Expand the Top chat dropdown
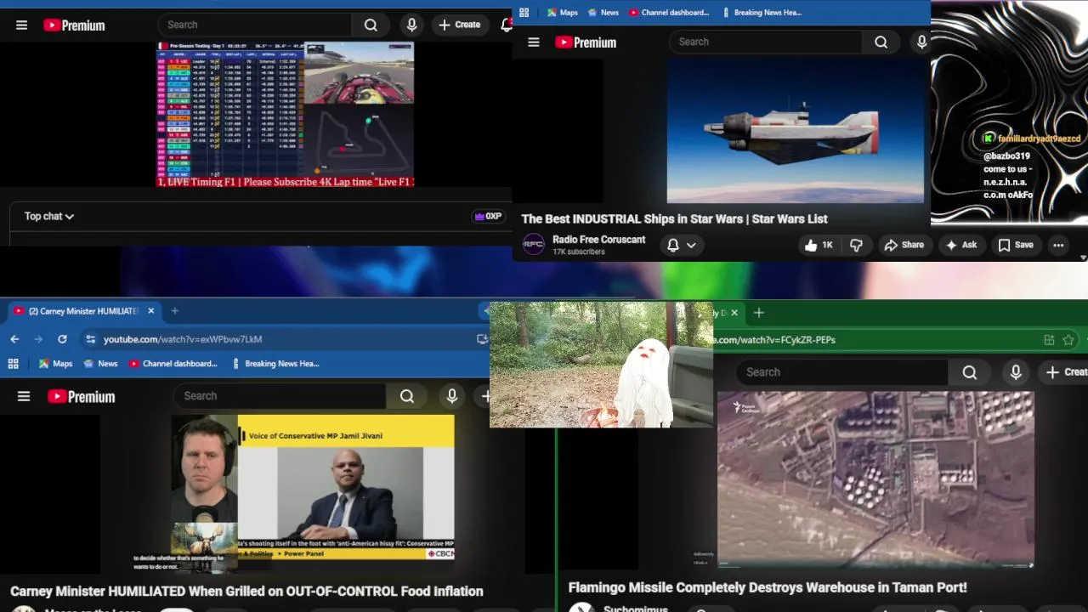This screenshot has width=1088, height=612. coord(49,217)
